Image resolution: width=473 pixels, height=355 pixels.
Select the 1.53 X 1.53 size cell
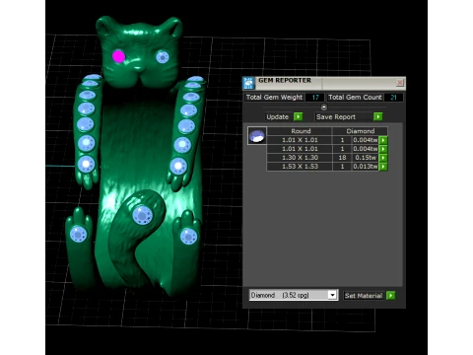pyautogui.click(x=300, y=167)
